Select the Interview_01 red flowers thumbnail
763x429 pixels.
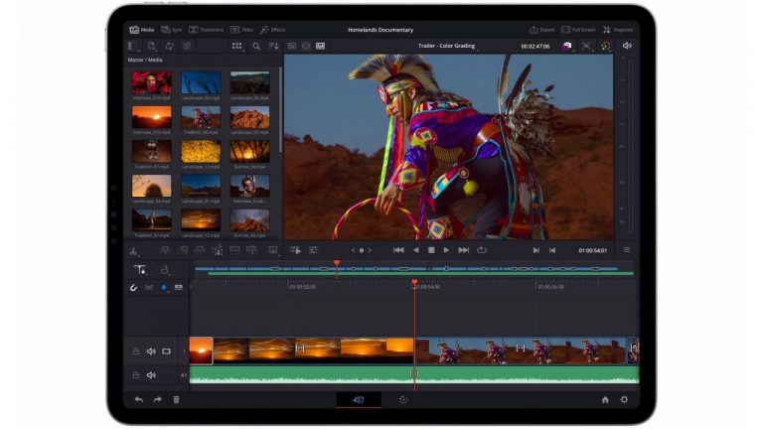(x=151, y=82)
